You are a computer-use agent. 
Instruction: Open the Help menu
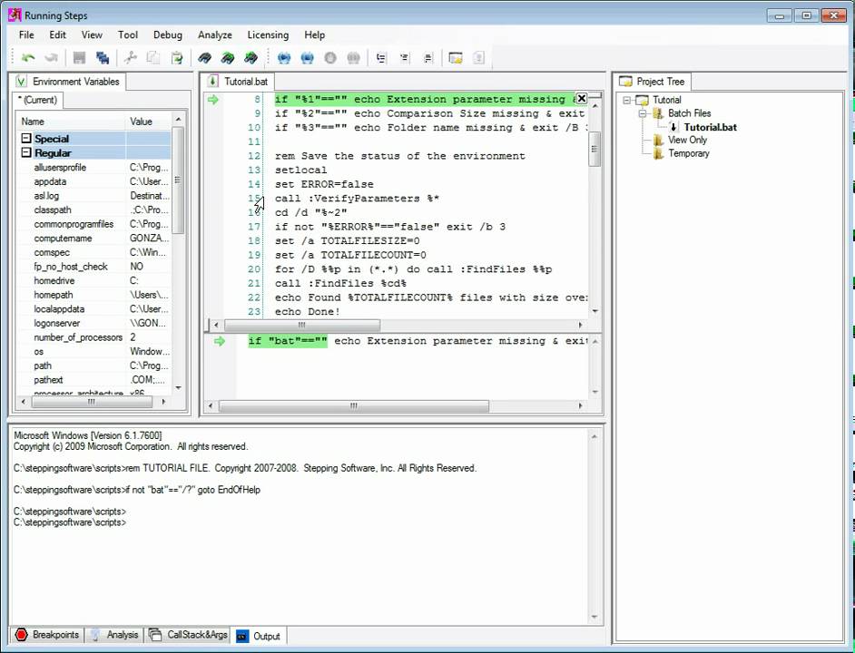pyautogui.click(x=315, y=34)
